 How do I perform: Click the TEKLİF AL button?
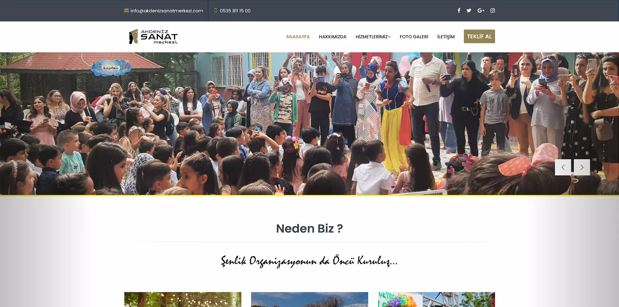479,36
